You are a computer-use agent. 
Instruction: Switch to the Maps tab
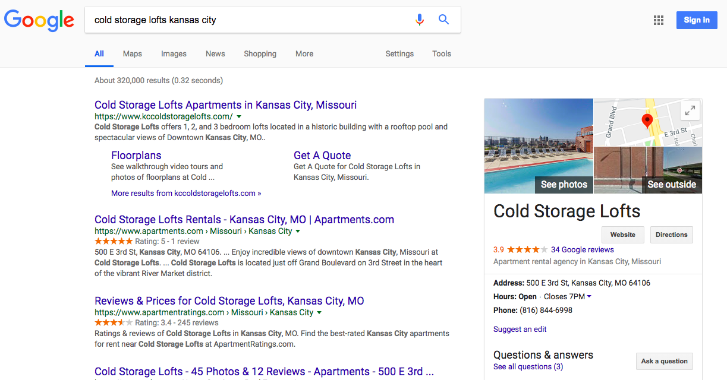(133, 53)
